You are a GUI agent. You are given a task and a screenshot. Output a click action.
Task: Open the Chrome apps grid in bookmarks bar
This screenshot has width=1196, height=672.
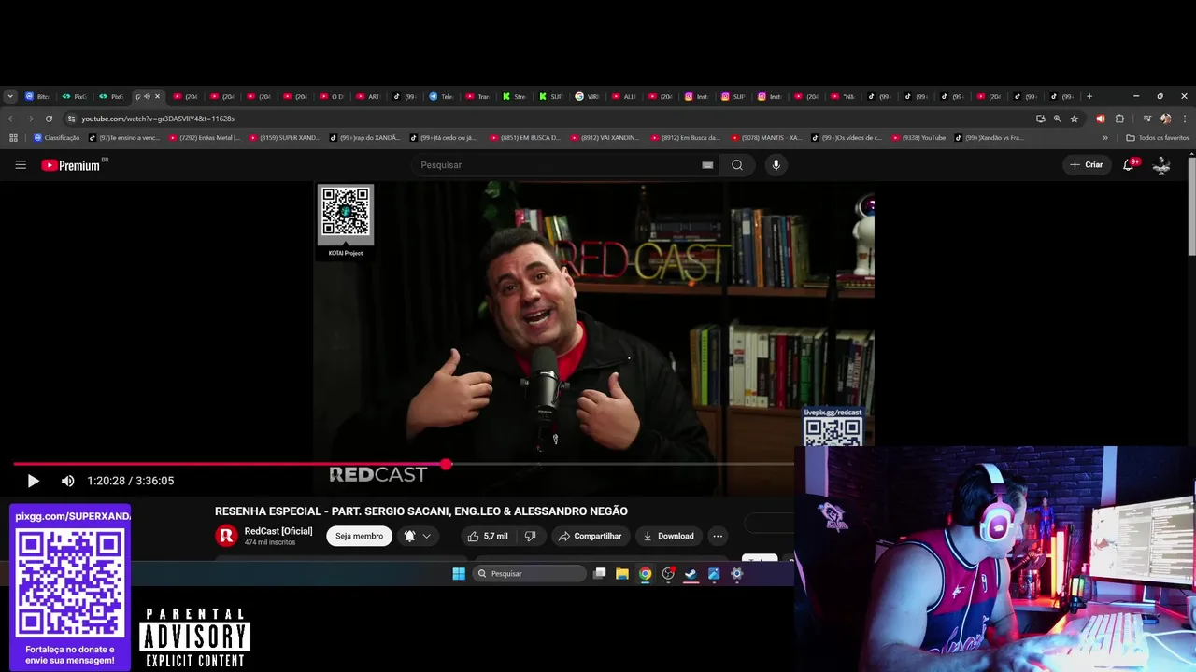pos(13,138)
